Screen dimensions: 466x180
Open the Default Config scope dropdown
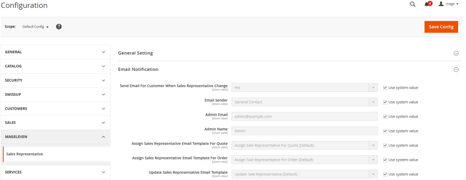pyautogui.click(x=35, y=27)
